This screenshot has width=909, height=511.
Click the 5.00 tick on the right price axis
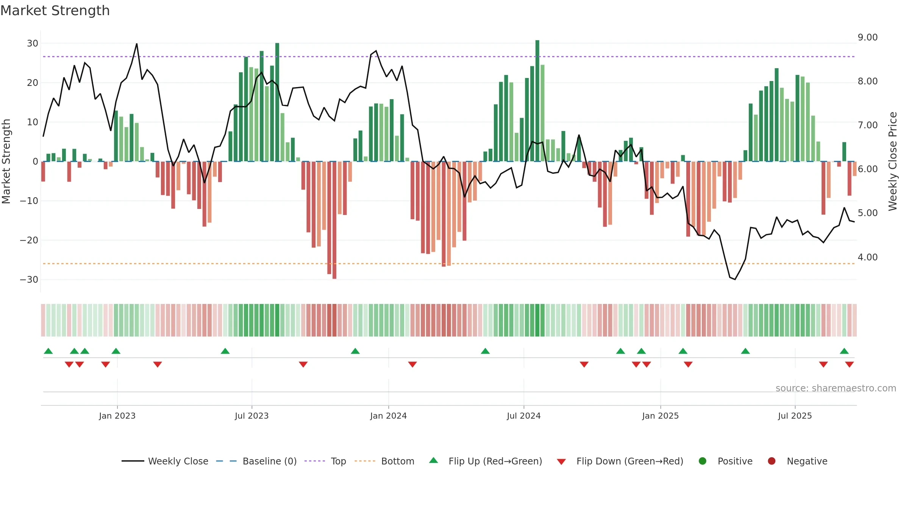pyautogui.click(x=868, y=213)
